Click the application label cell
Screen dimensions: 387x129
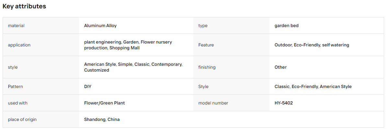point(41,45)
